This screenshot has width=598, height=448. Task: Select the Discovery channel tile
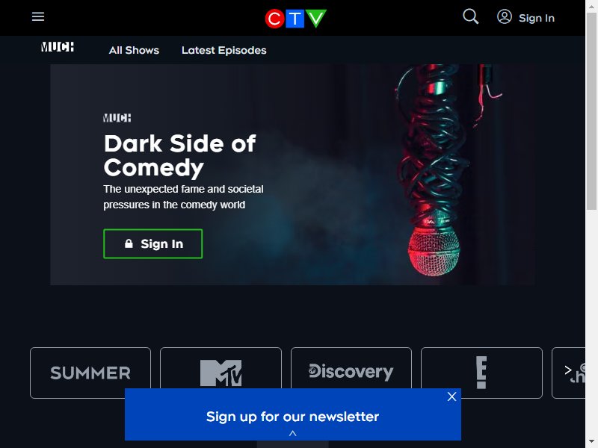(351, 373)
